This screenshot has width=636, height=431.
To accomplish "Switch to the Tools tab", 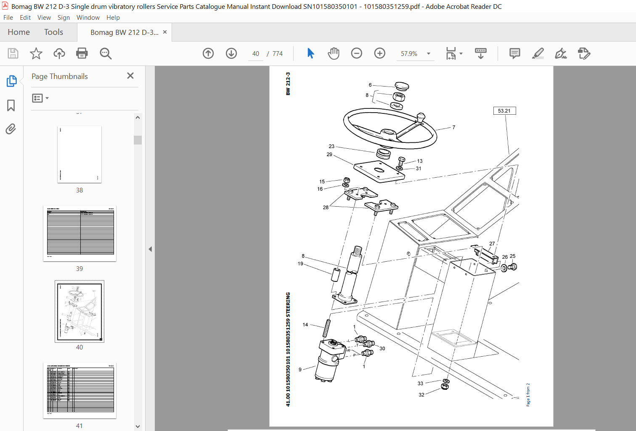I will click(x=53, y=32).
